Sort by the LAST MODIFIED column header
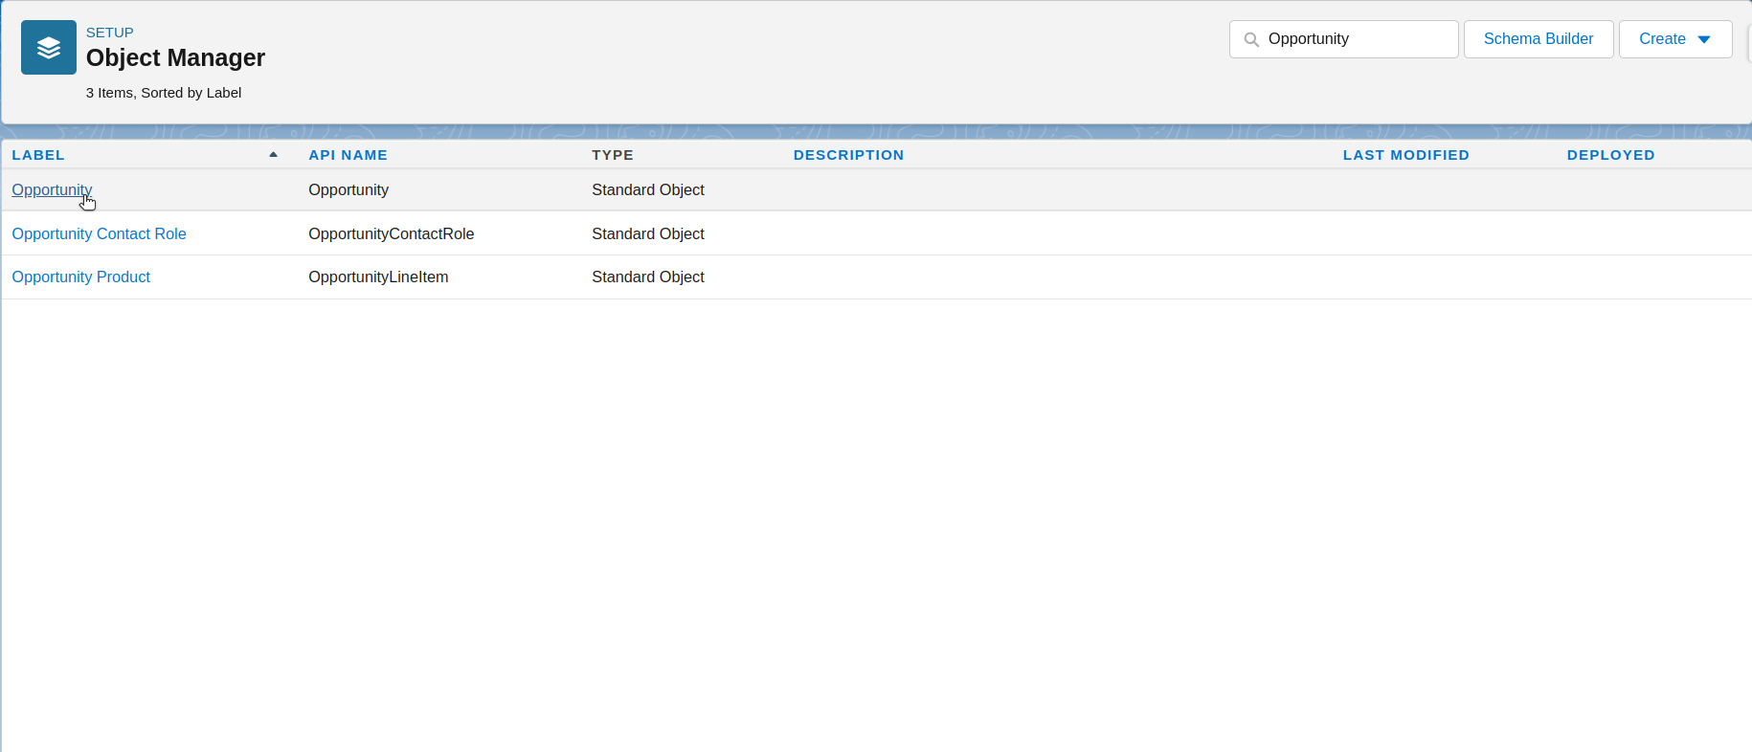This screenshot has width=1752, height=752. (1405, 155)
